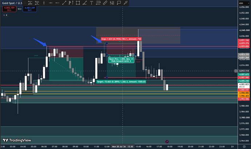The image size is (251, 149).
Task: Click the blue BUY 4,003.25 button
Action: pyautogui.click(x=30, y=9)
